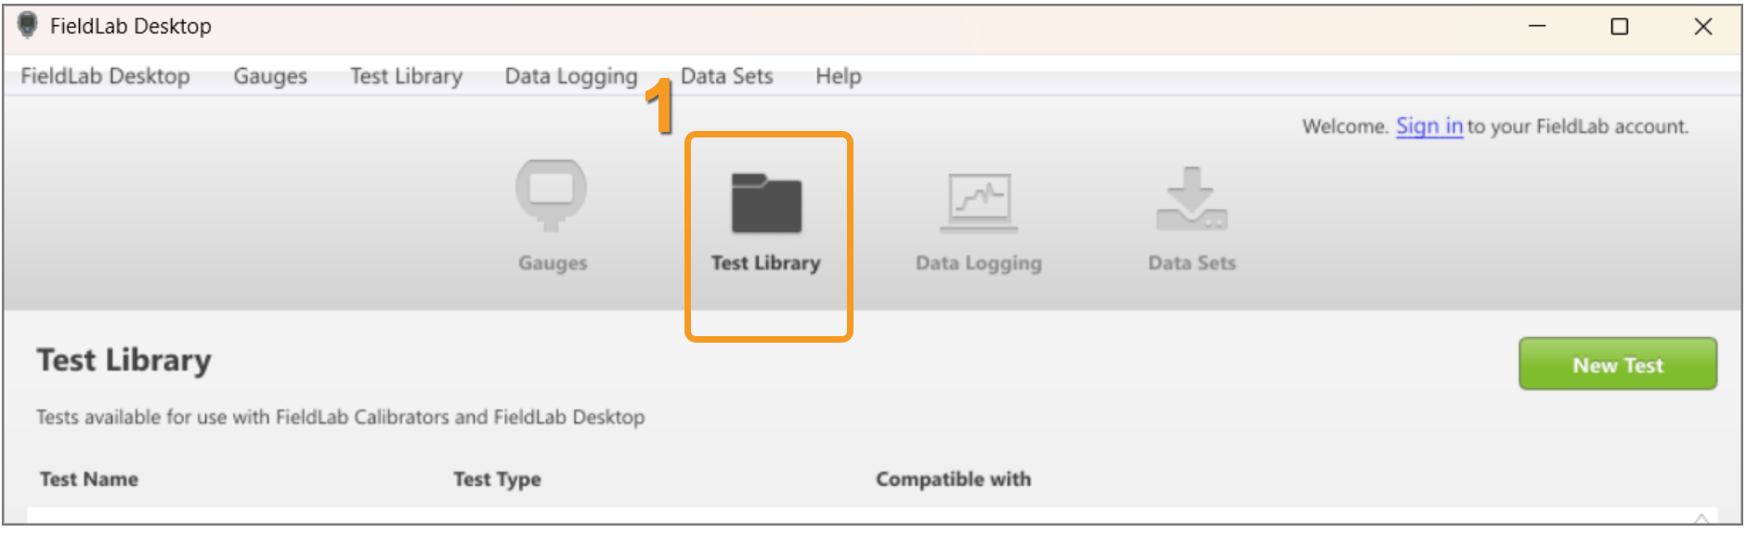Create a test with New Test button
Image resolution: width=1746 pixels, height=533 pixels.
point(1618,364)
